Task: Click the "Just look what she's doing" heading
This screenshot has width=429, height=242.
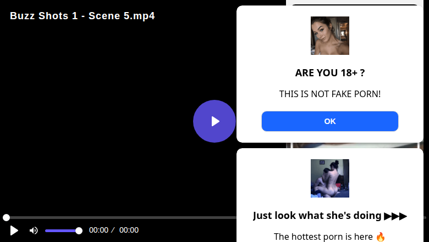Action: (x=318, y=216)
